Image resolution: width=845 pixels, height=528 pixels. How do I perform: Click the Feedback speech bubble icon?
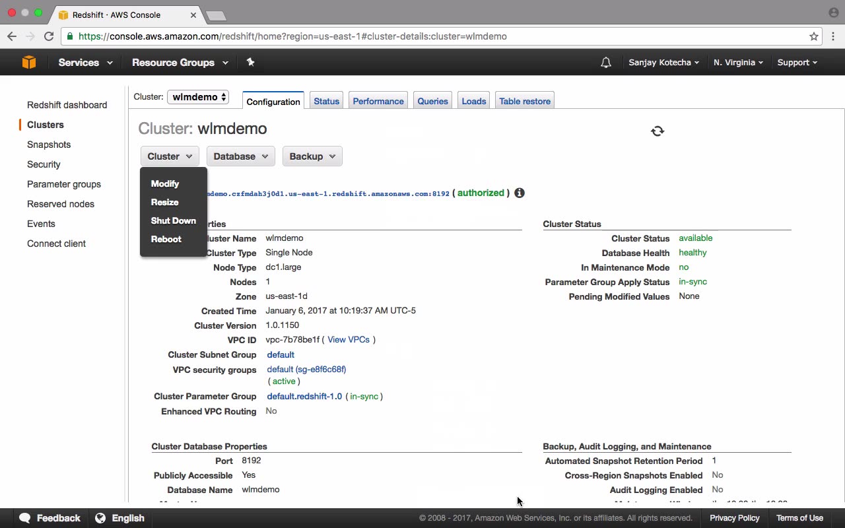click(25, 518)
